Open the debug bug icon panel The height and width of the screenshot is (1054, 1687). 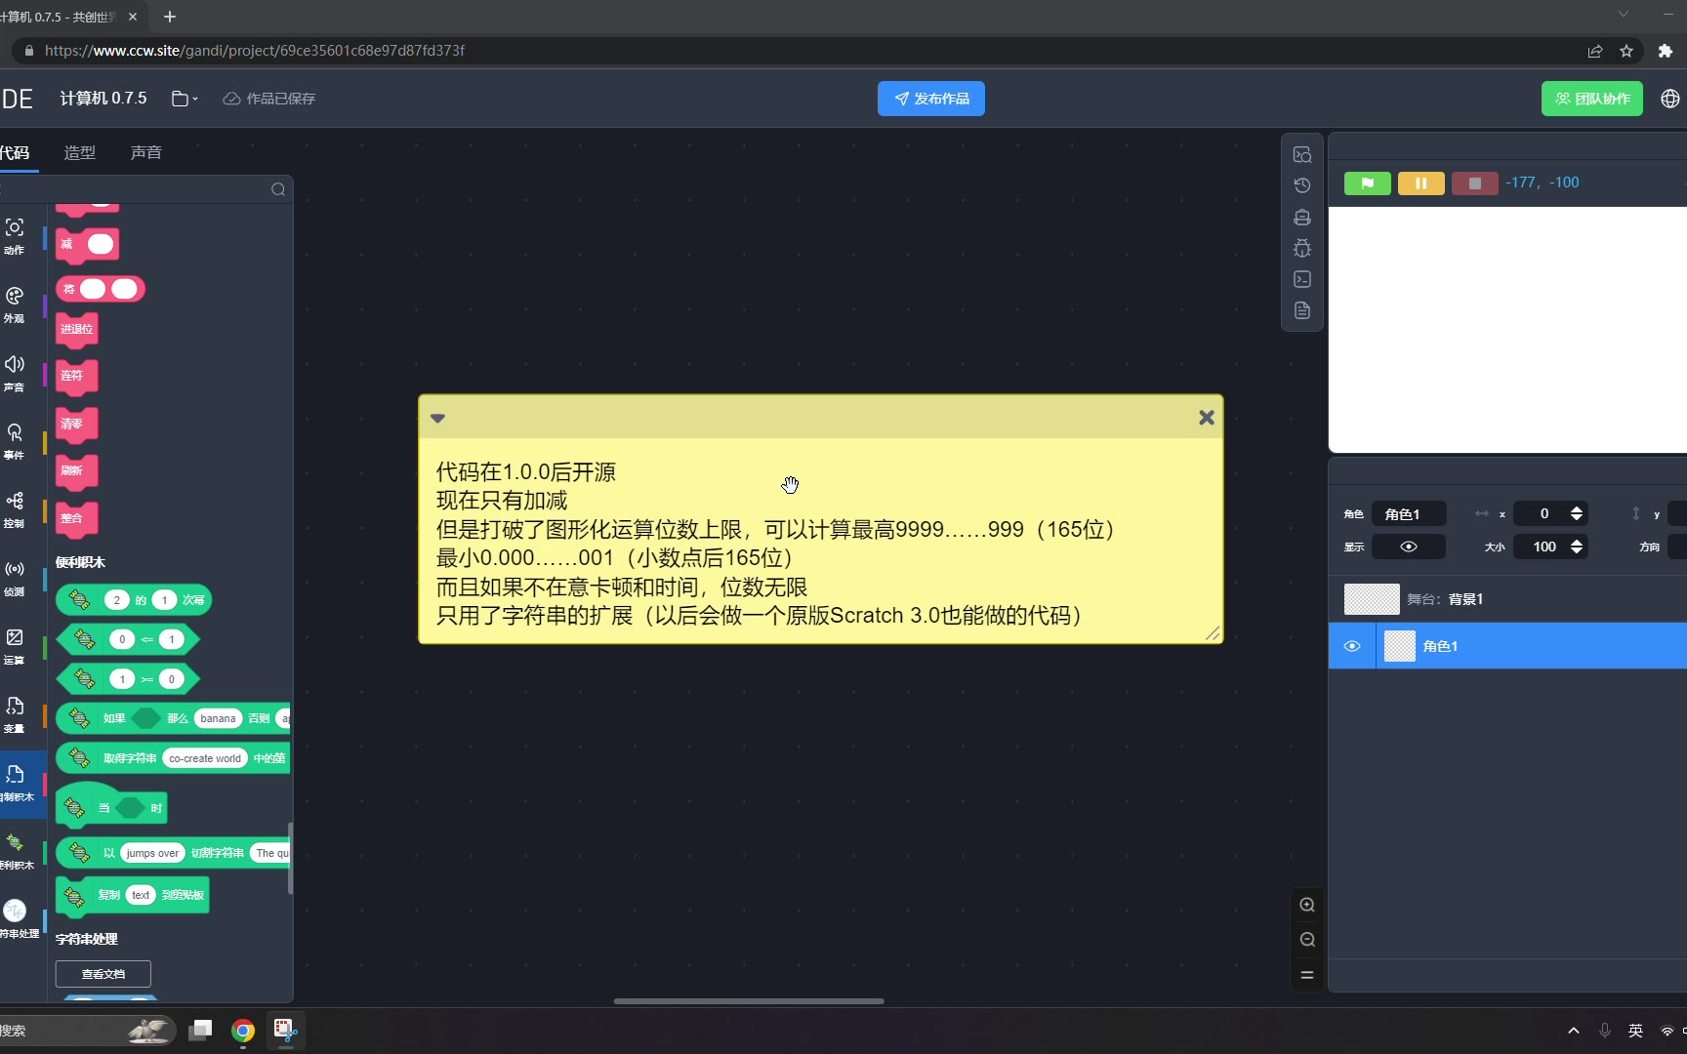coord(1302,248)
